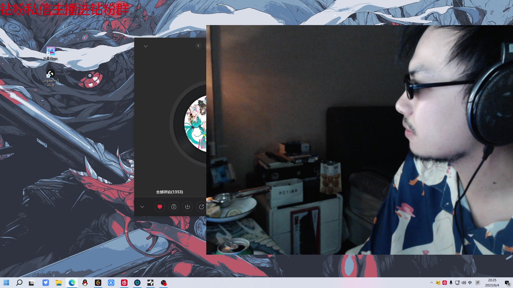This screenshot has width=513, height=288.
Task: Unlike the song with the red heart
Action: tap(160, 207)
